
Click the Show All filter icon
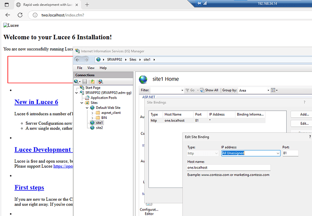pyautogui.click(x=202, y=90)
